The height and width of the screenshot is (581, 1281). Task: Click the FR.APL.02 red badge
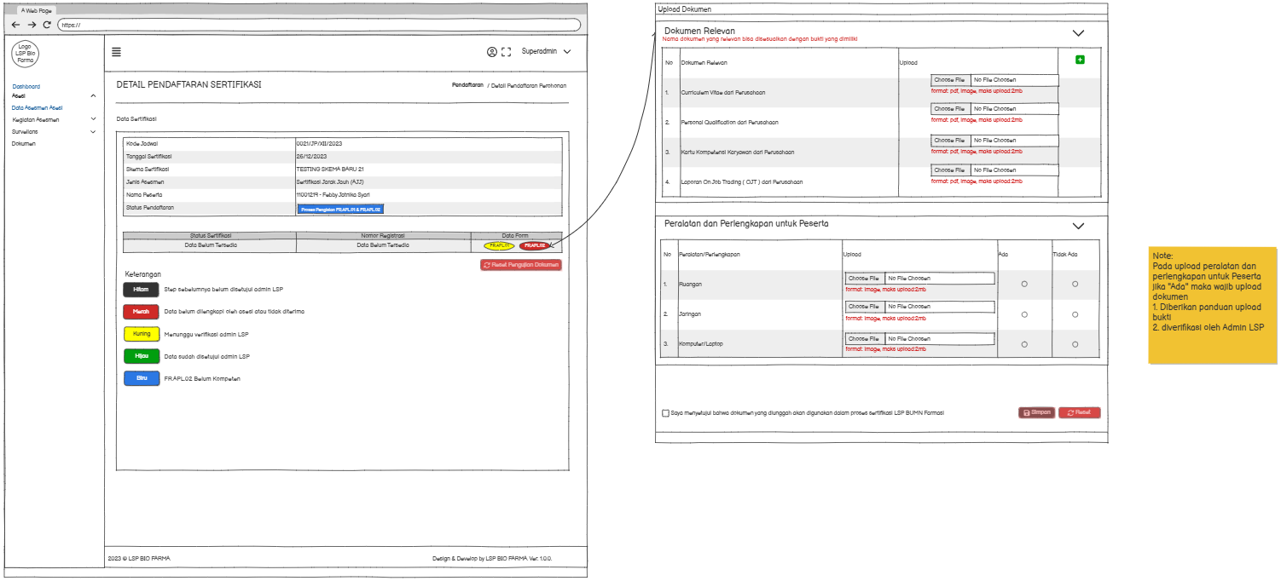[x=535, y=245]
